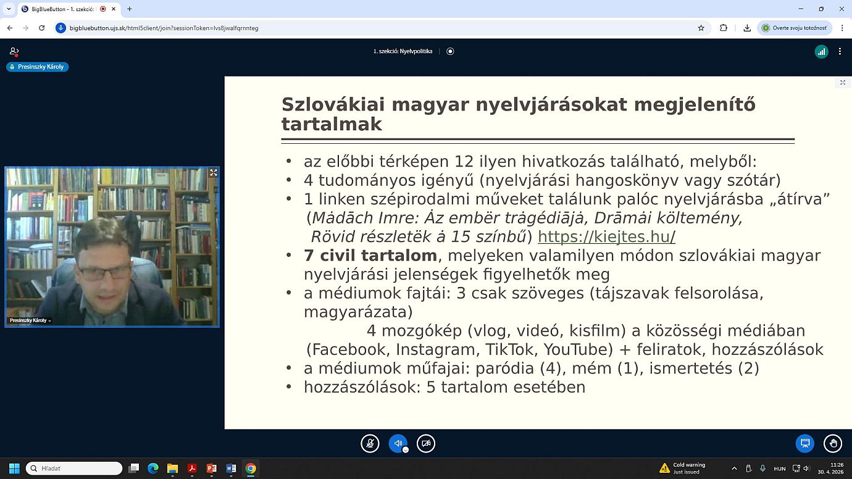Click the USB device tray icon
This screenshot has width=852, height=479.
click(748, 469)
